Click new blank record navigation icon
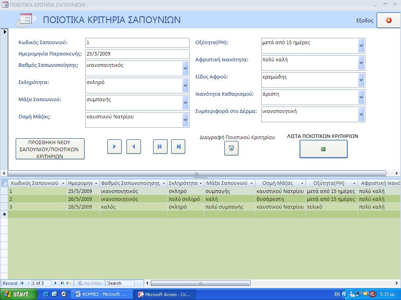401x300 pixels. click(x=69, y=283)
